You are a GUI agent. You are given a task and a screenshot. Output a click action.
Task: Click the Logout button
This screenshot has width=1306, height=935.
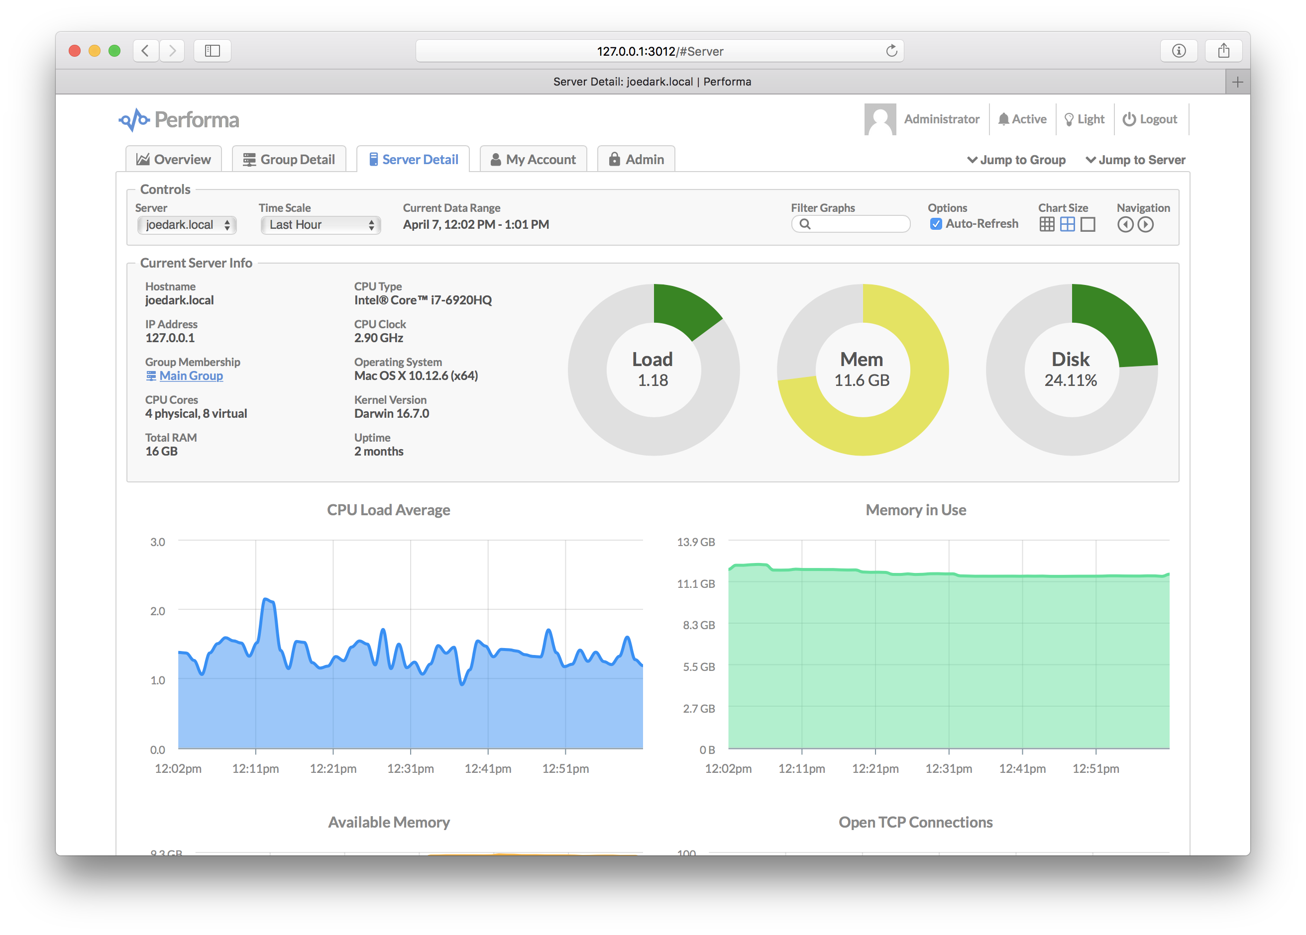(x=1150, y=119)
